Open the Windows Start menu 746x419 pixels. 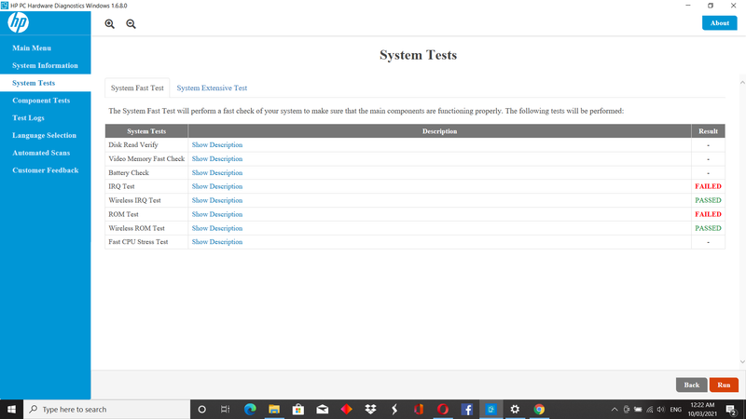(11, 409)
